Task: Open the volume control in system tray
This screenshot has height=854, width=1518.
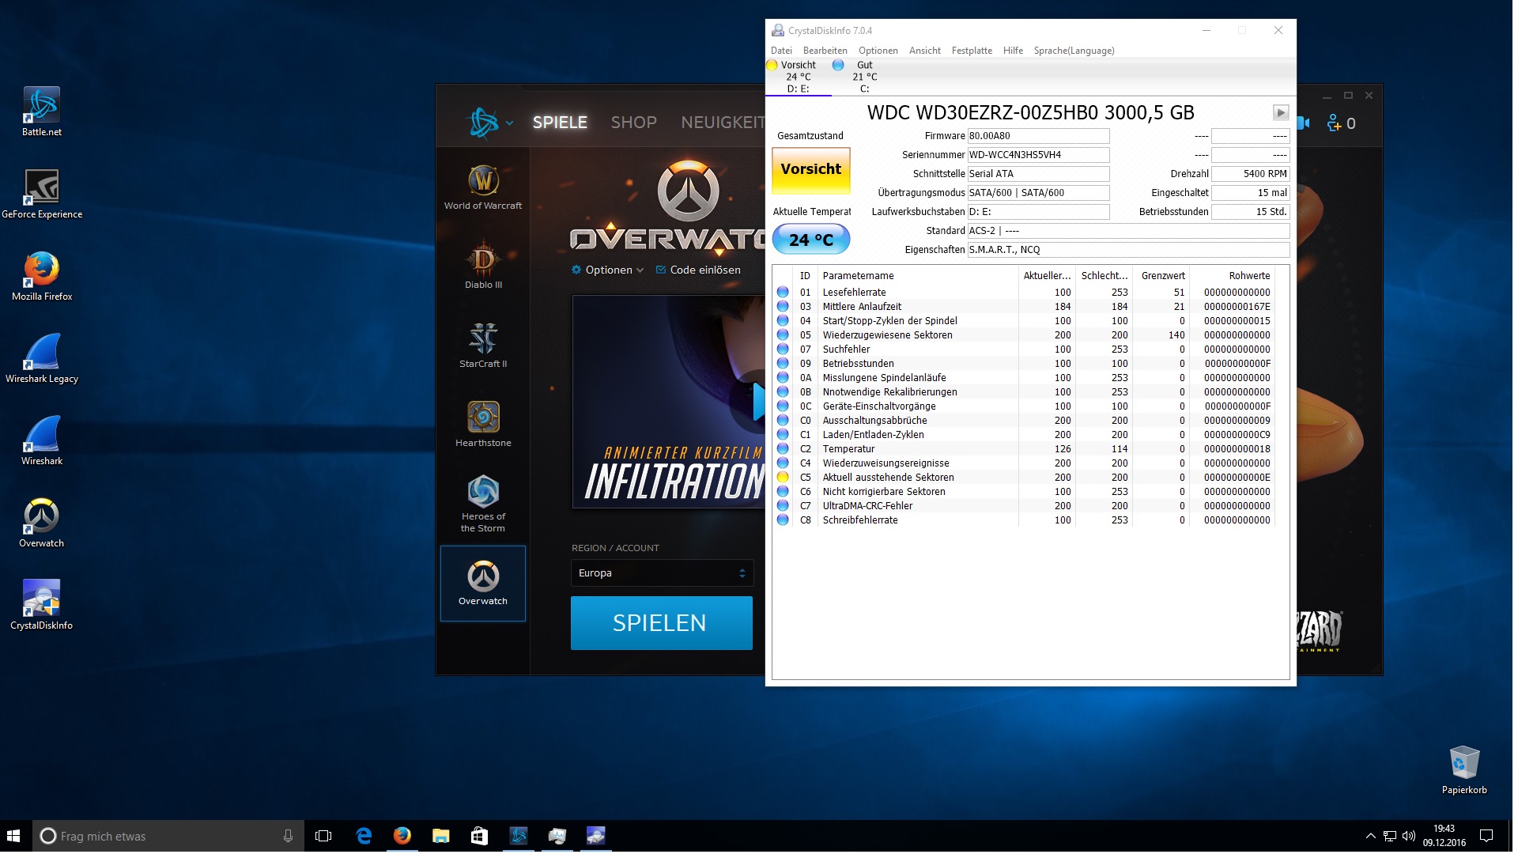Action: [x=1408, y=836]
